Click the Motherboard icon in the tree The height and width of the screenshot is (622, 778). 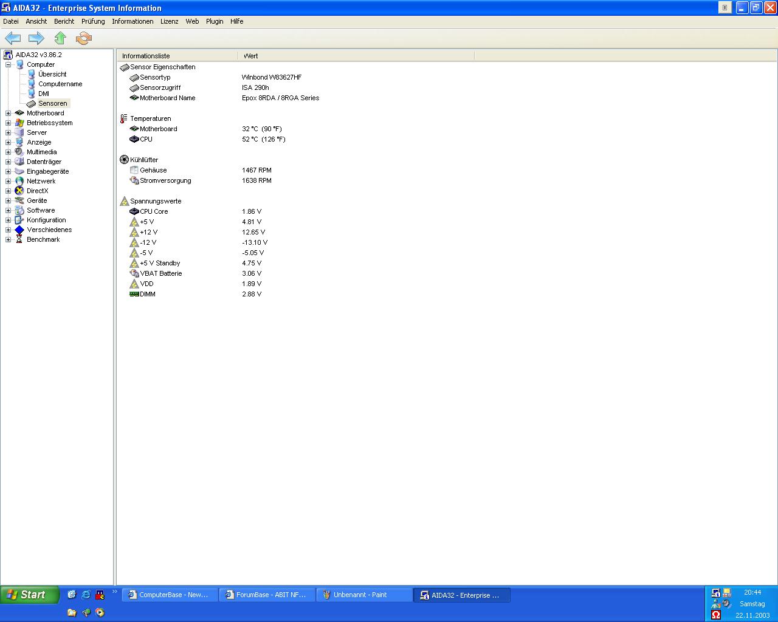coord(19,113)
